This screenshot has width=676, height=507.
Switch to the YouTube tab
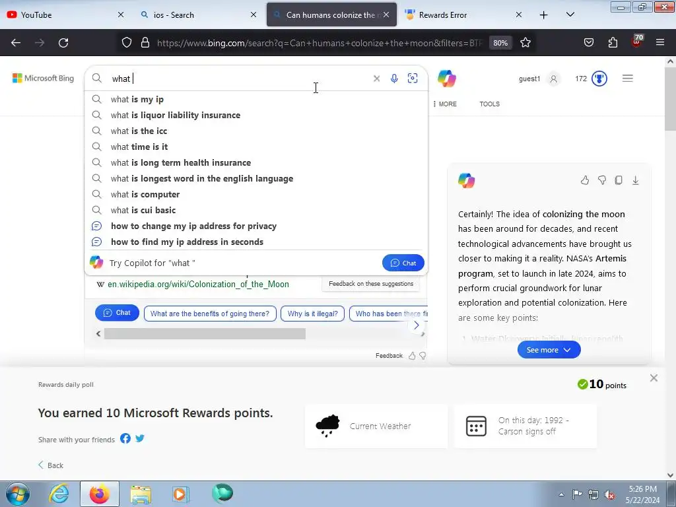pos(65,15)
